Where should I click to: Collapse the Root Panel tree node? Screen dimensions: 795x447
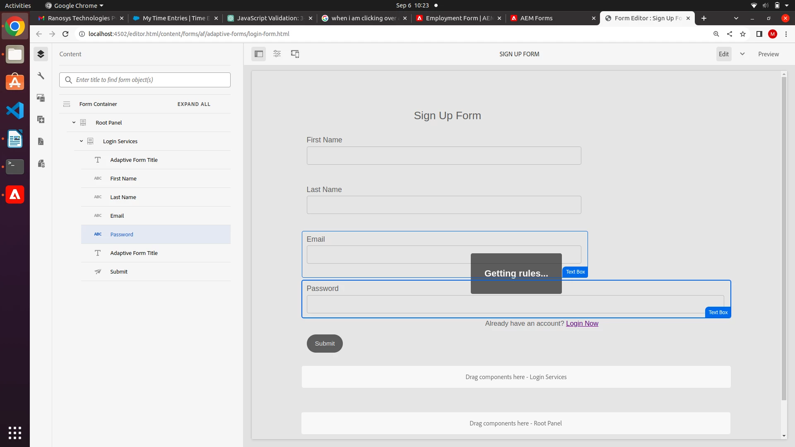pos(74,123)
